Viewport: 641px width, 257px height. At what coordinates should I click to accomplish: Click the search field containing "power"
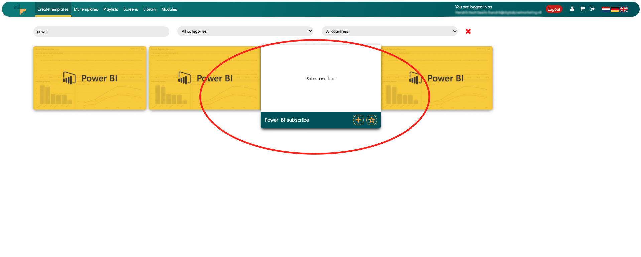[101, 32]
